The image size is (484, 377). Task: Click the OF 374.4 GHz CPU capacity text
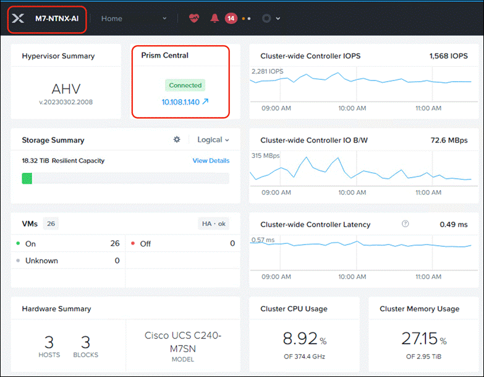coord(304,357)
